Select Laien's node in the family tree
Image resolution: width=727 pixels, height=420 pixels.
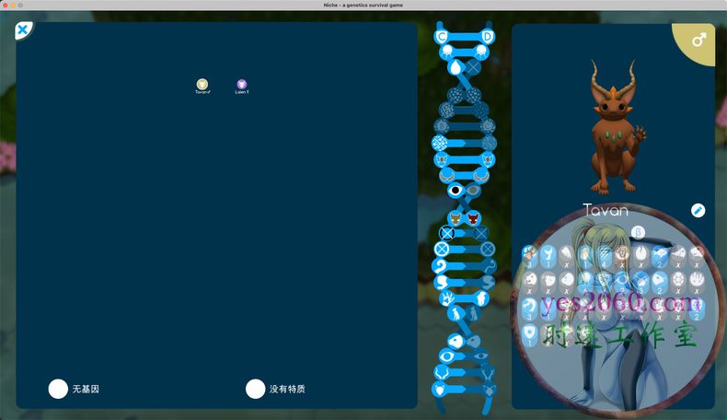click(x=242, y=85)
